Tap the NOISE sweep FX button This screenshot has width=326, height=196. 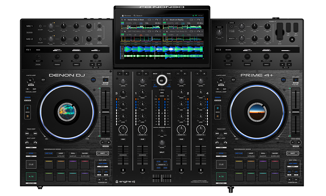coord(165,168)
